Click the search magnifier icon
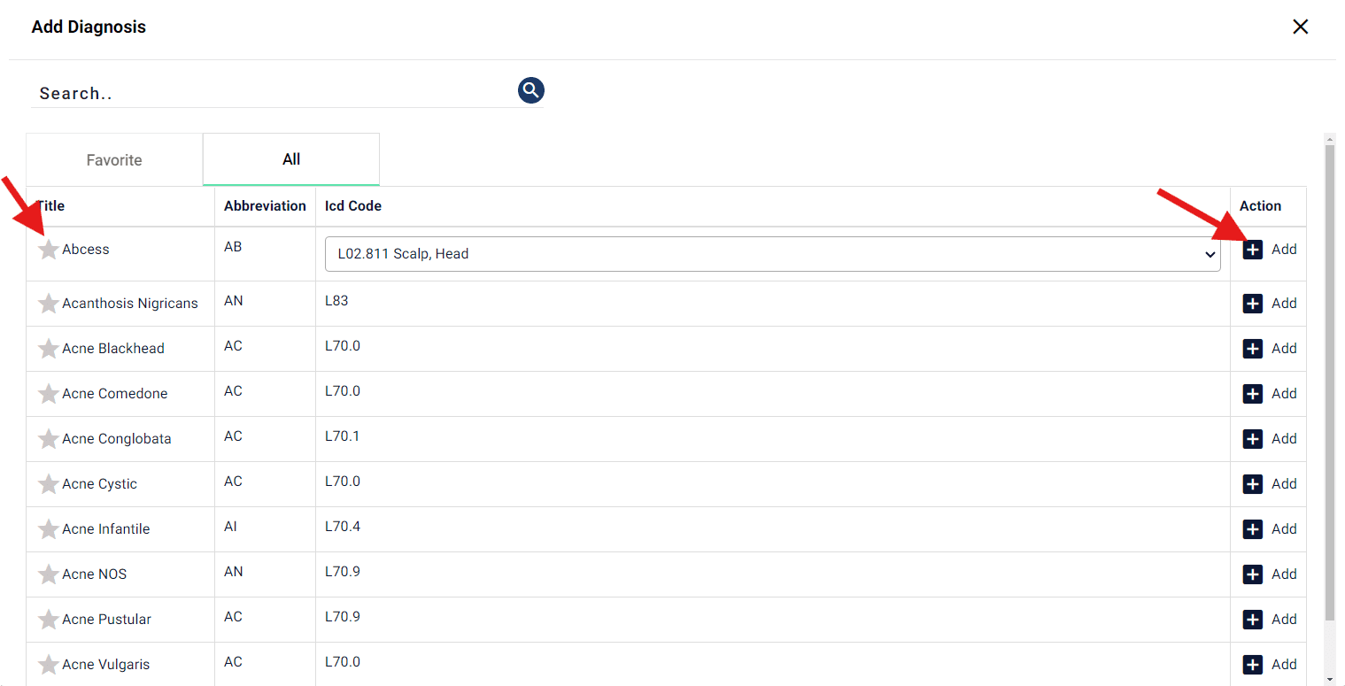Image resolution: width=1345 pixels, height=686 pixels. point(530,89)
